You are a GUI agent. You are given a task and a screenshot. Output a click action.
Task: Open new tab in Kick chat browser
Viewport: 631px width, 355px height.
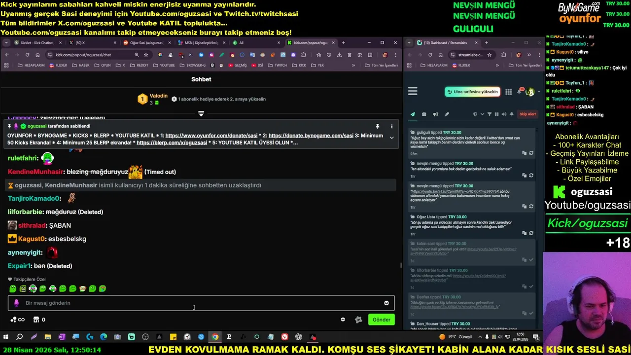344,43
